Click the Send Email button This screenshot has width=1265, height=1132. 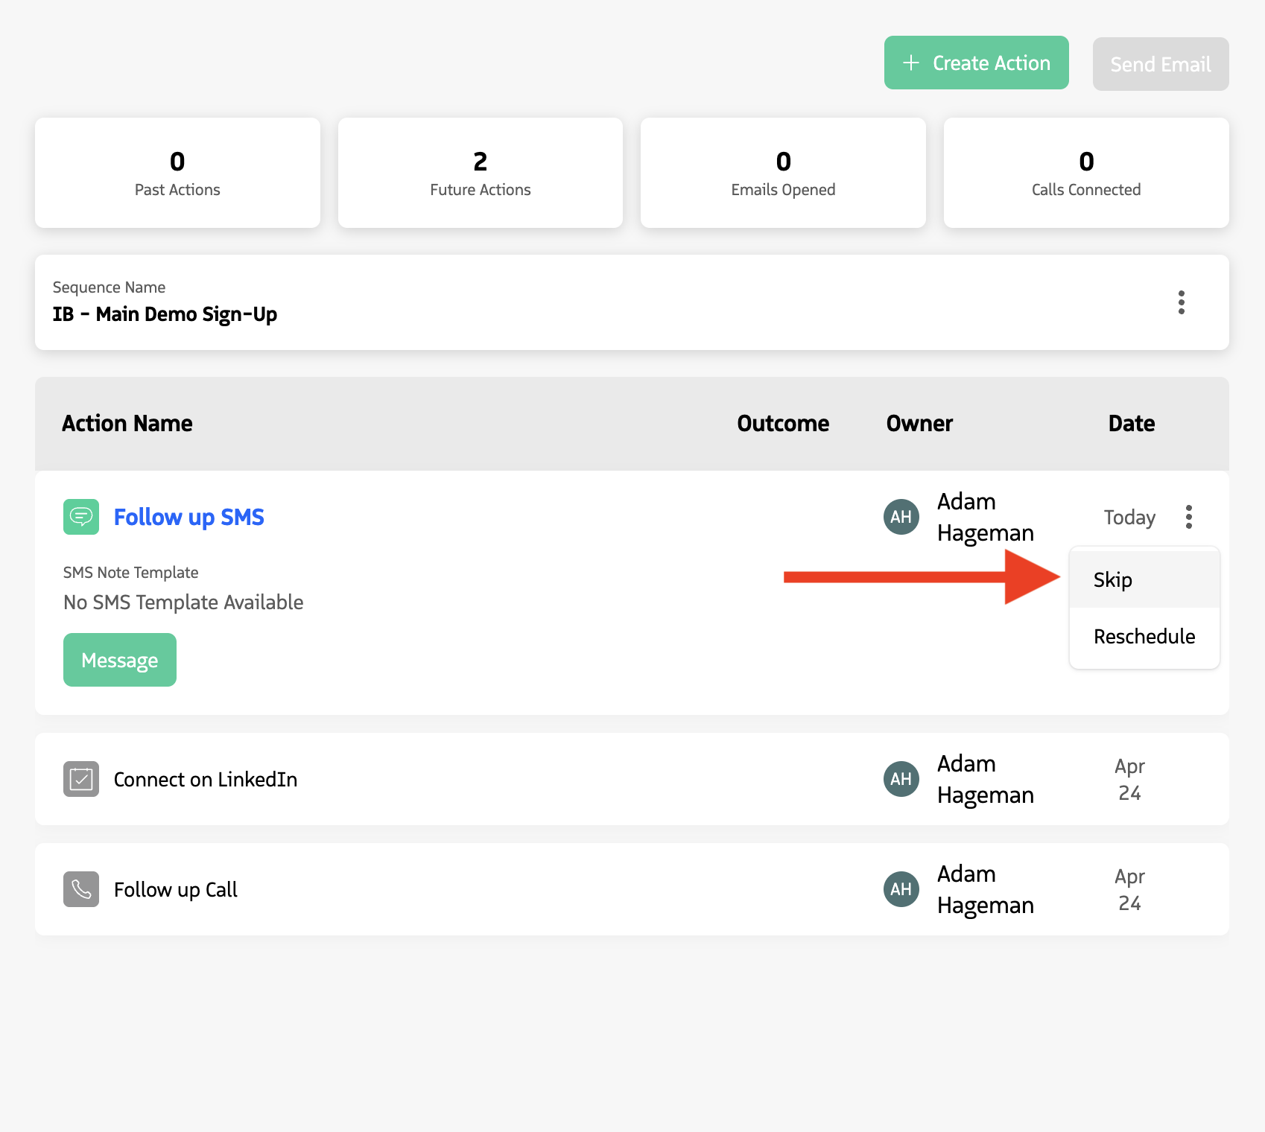[x=1160, y=64]
